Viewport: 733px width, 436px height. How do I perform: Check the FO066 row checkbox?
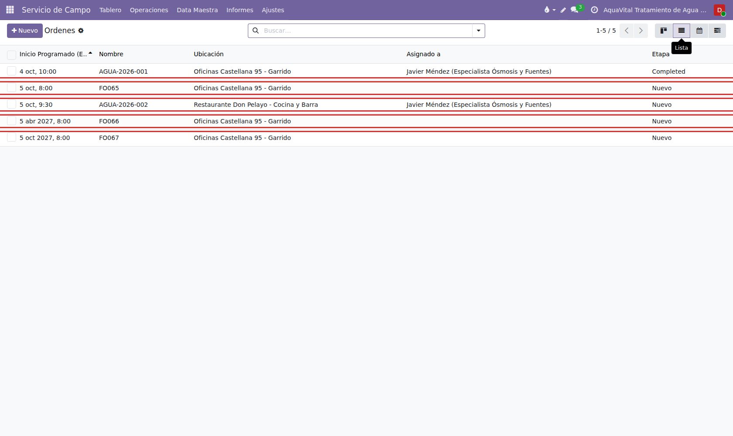click(x=11, y=121)
